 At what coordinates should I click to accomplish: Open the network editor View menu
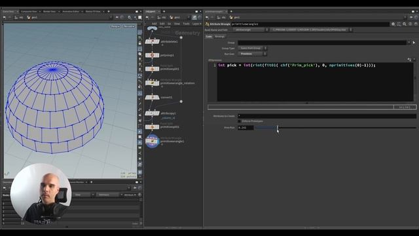[177, 24]
